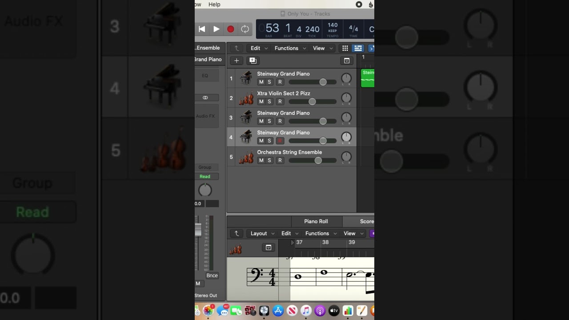
Task: Open the Help menu in the menu bar
Action: click(214, 4)
